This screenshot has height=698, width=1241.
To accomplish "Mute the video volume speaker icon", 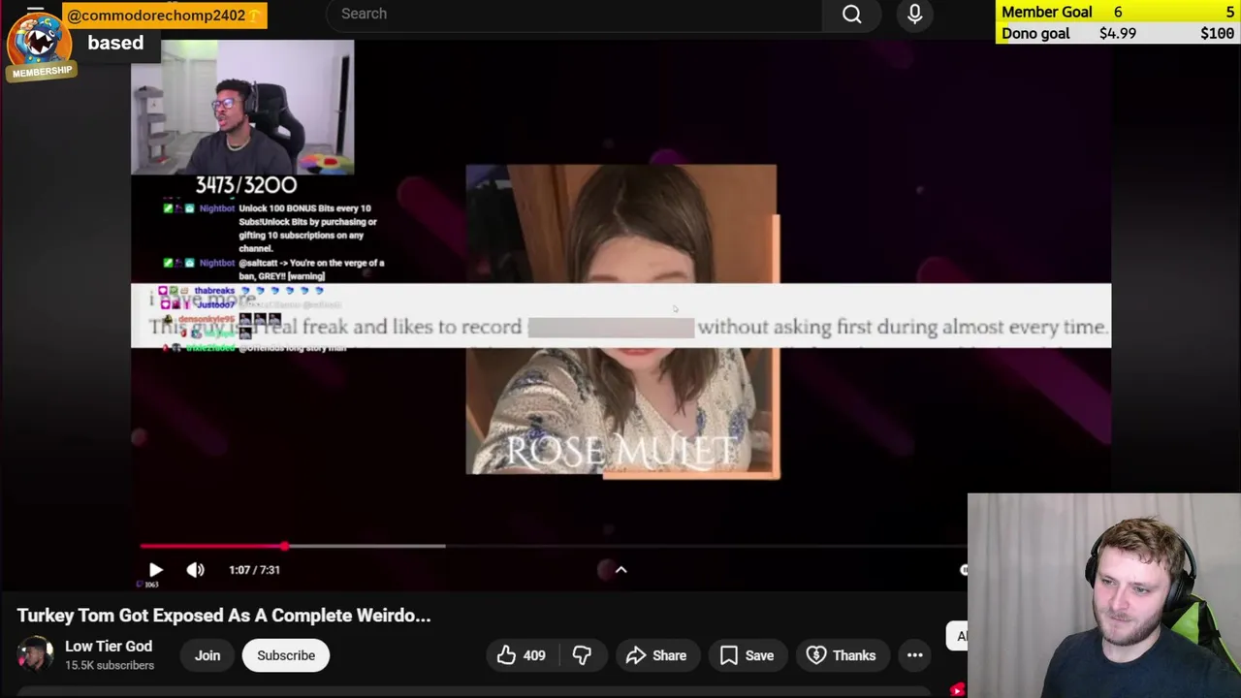I will tap(195, 570).
